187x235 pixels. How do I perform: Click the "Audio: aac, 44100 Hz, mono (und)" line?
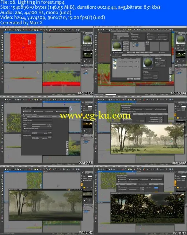pyautogui.click(x=36, y=12)
